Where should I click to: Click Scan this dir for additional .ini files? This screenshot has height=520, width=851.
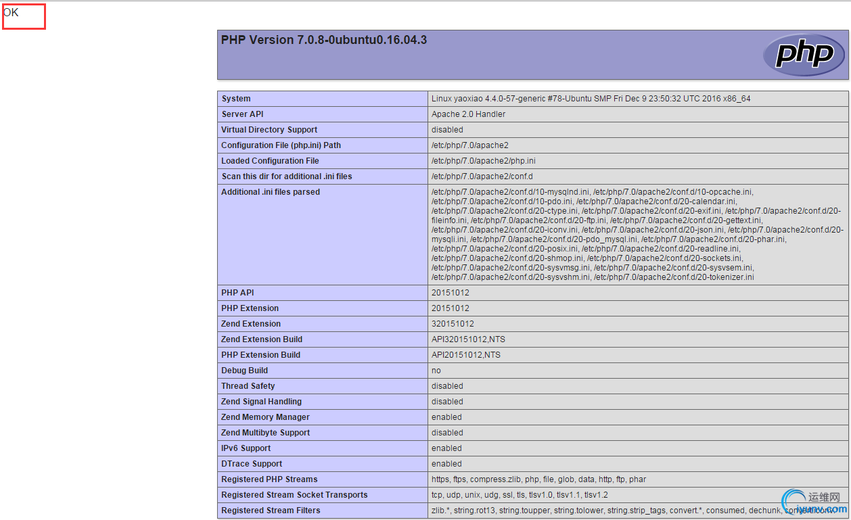(287, 176)
